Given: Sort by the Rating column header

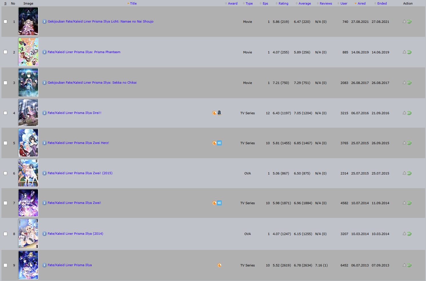Looking at the screenshot, I should [x=283, y=3].
